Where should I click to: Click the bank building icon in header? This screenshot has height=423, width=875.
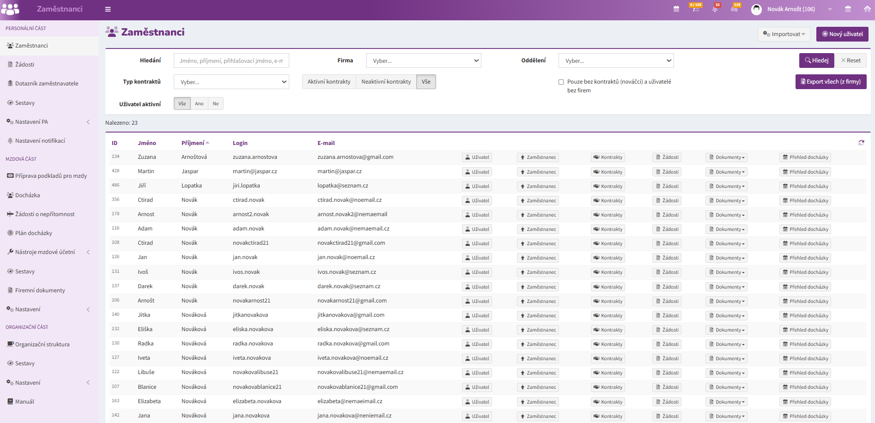[848, 9]
